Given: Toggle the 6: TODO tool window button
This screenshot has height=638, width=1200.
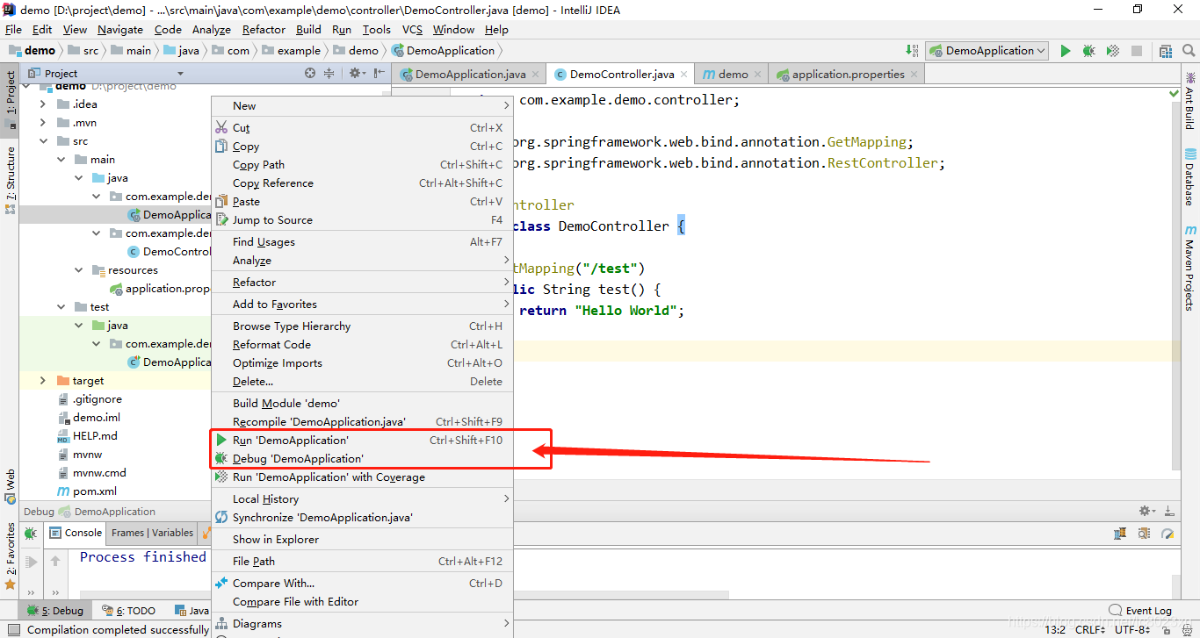Looking at the screenshot, I should tap(129, 611).
